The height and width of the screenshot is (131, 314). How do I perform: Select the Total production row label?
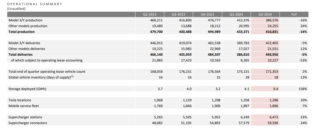tap(21, 32)
